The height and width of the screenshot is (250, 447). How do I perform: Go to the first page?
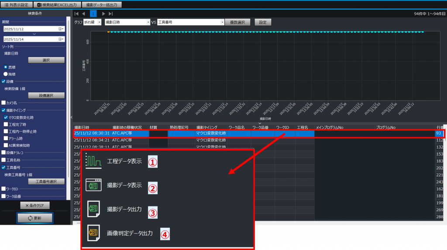click(x=77, y=14)
